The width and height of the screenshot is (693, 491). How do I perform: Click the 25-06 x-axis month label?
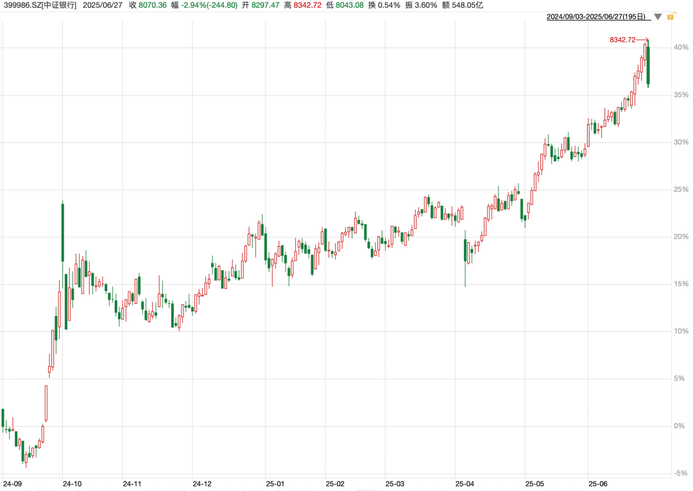click(597, 484)
